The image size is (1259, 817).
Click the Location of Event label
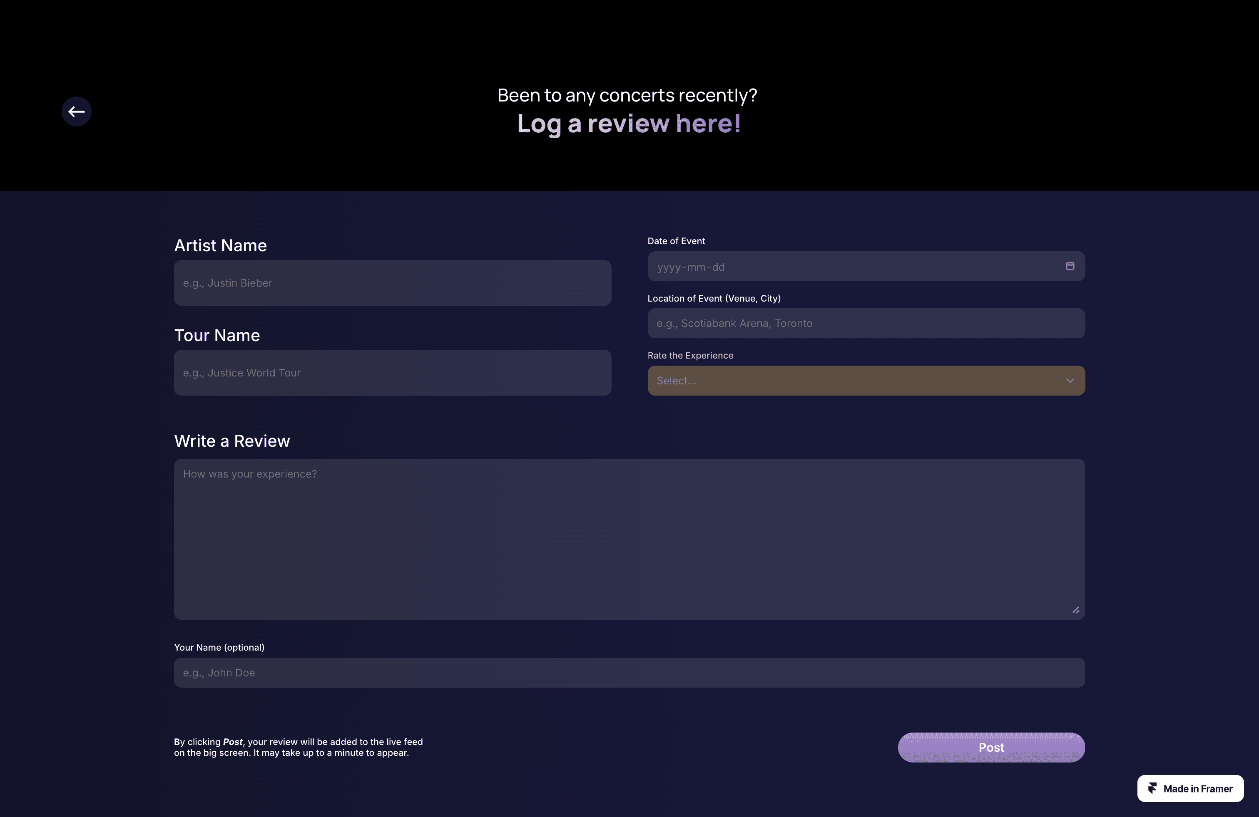click(x=714, y=299)
